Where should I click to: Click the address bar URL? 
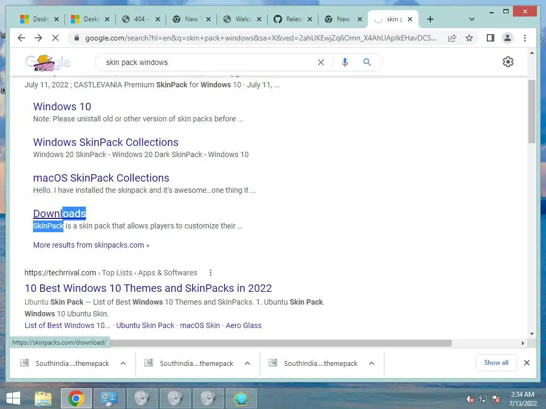260,38
